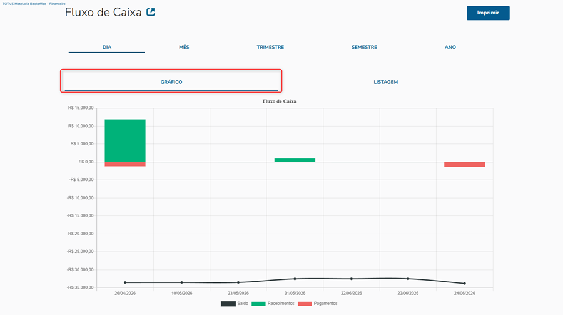Open the TRIMESTRE tab
Image resolution: width=563 pixels, height=315 pixels.
tap(270, 47)
